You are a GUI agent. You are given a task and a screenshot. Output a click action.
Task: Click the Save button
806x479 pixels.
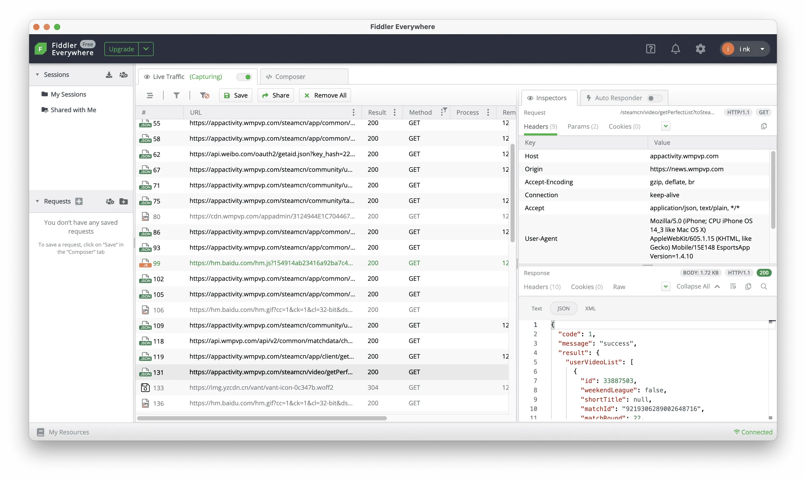pos(236,95)
